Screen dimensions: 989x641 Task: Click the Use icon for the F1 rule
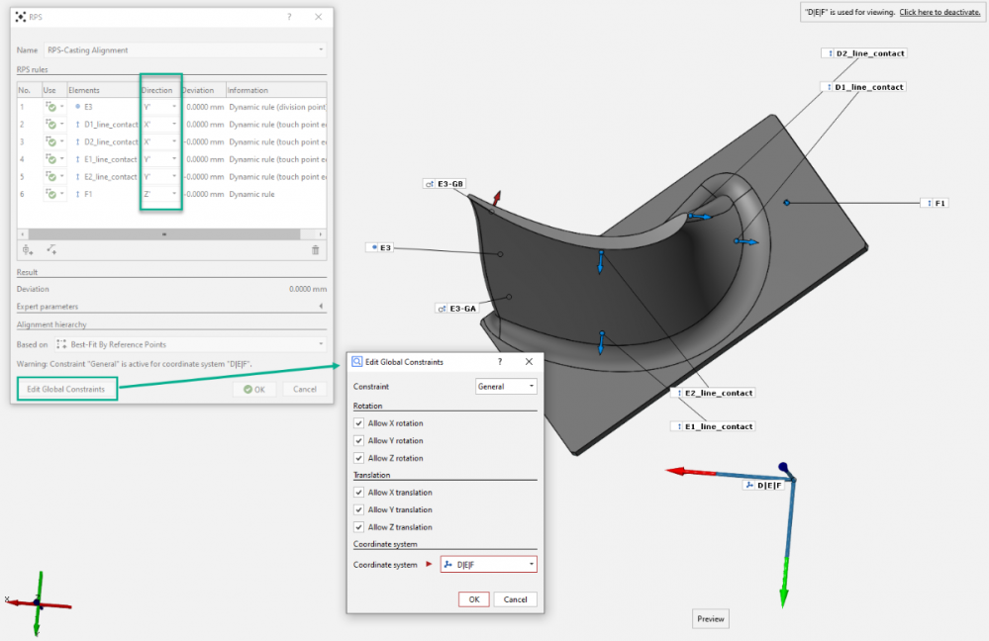pos(49,194)
